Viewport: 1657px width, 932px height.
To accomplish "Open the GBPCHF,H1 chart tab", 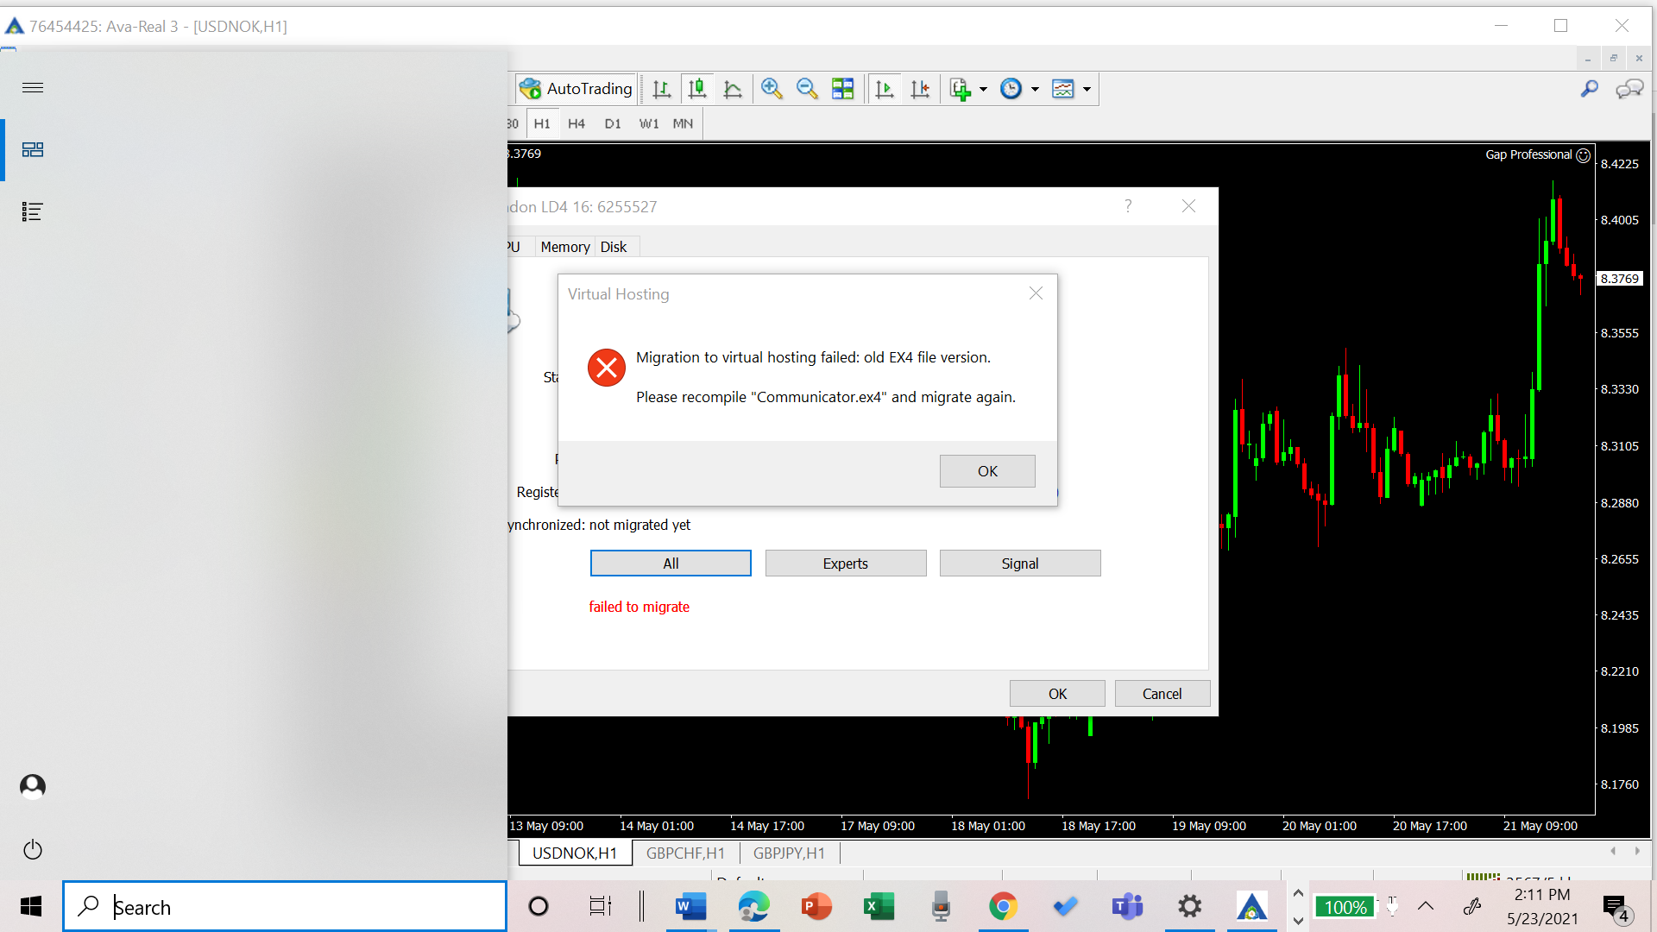I will [685, 853].
